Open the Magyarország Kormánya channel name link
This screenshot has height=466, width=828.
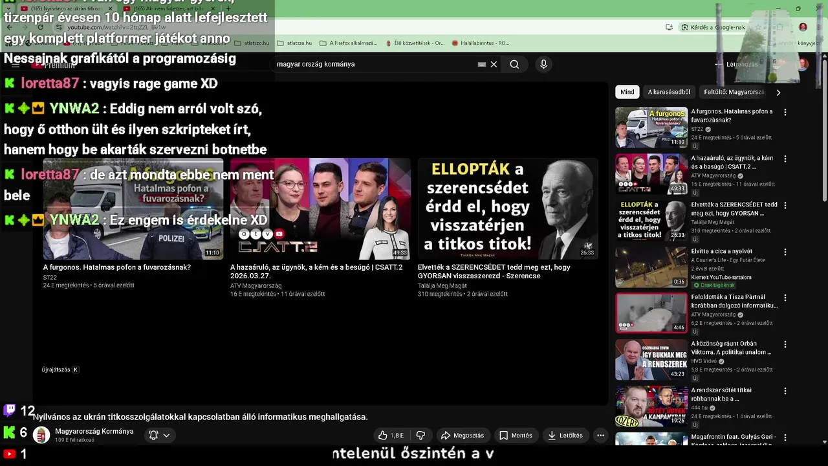(94, 431)
